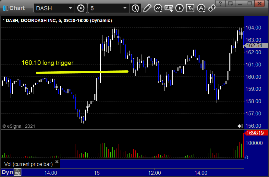Open help with the question mark button
This screenshot has height=177, width=269.
pyautogui.click(x=220, y=3)
